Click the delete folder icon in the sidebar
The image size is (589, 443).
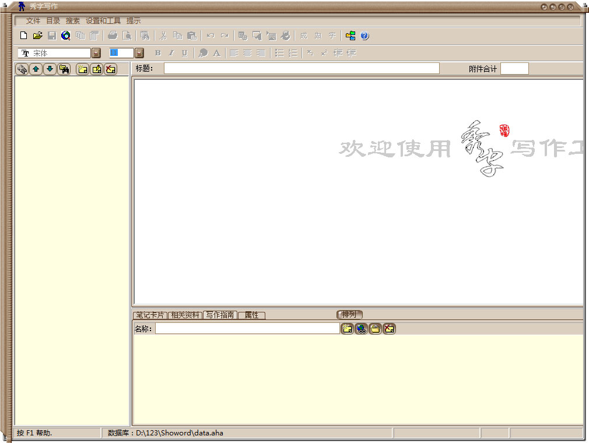pos(110,69)
